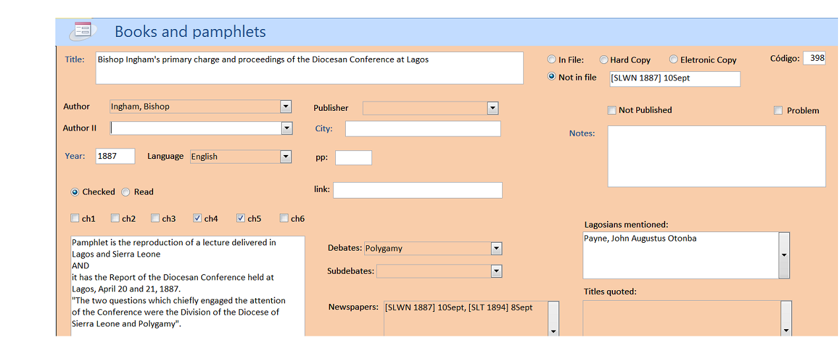Select Eletronic Copy radio button

[x=674, y=59]
